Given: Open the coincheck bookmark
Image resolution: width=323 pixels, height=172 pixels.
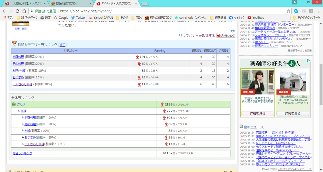Looking at the screenshot, I should 191,18.
